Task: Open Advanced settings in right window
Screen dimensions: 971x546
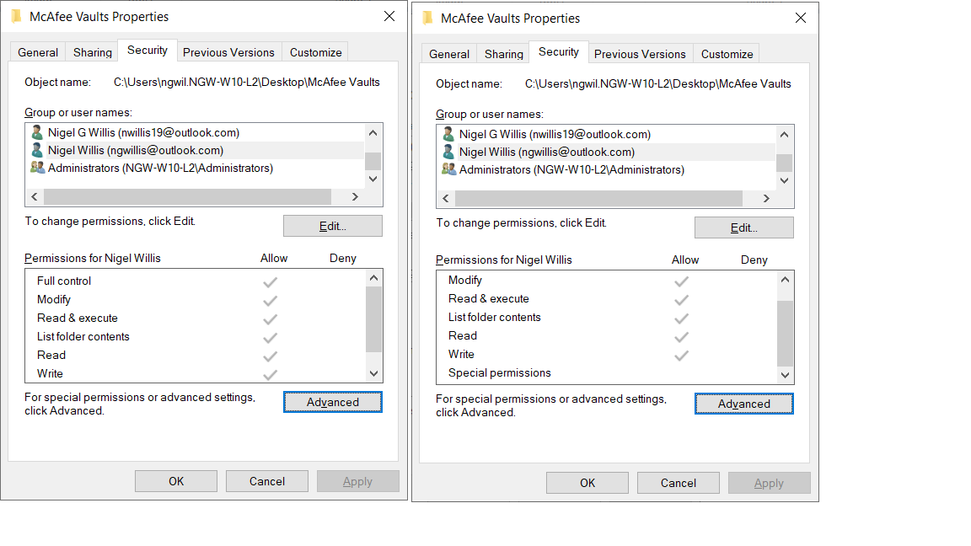Action: 743,404
